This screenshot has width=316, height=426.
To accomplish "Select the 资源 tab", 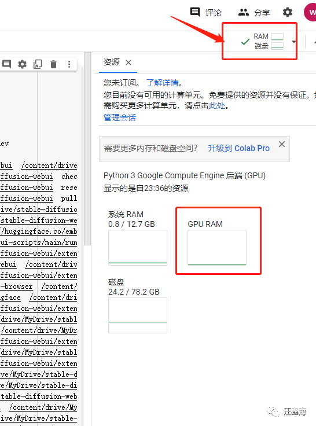I will 111,62.
